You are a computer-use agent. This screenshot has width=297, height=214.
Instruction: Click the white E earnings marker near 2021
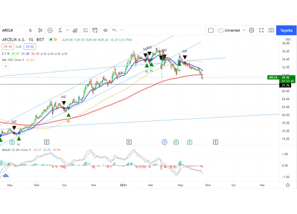click(x=129, y=142)
